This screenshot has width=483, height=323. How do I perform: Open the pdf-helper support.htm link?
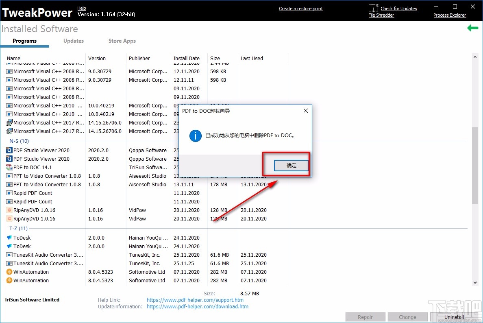coord(195,300)
